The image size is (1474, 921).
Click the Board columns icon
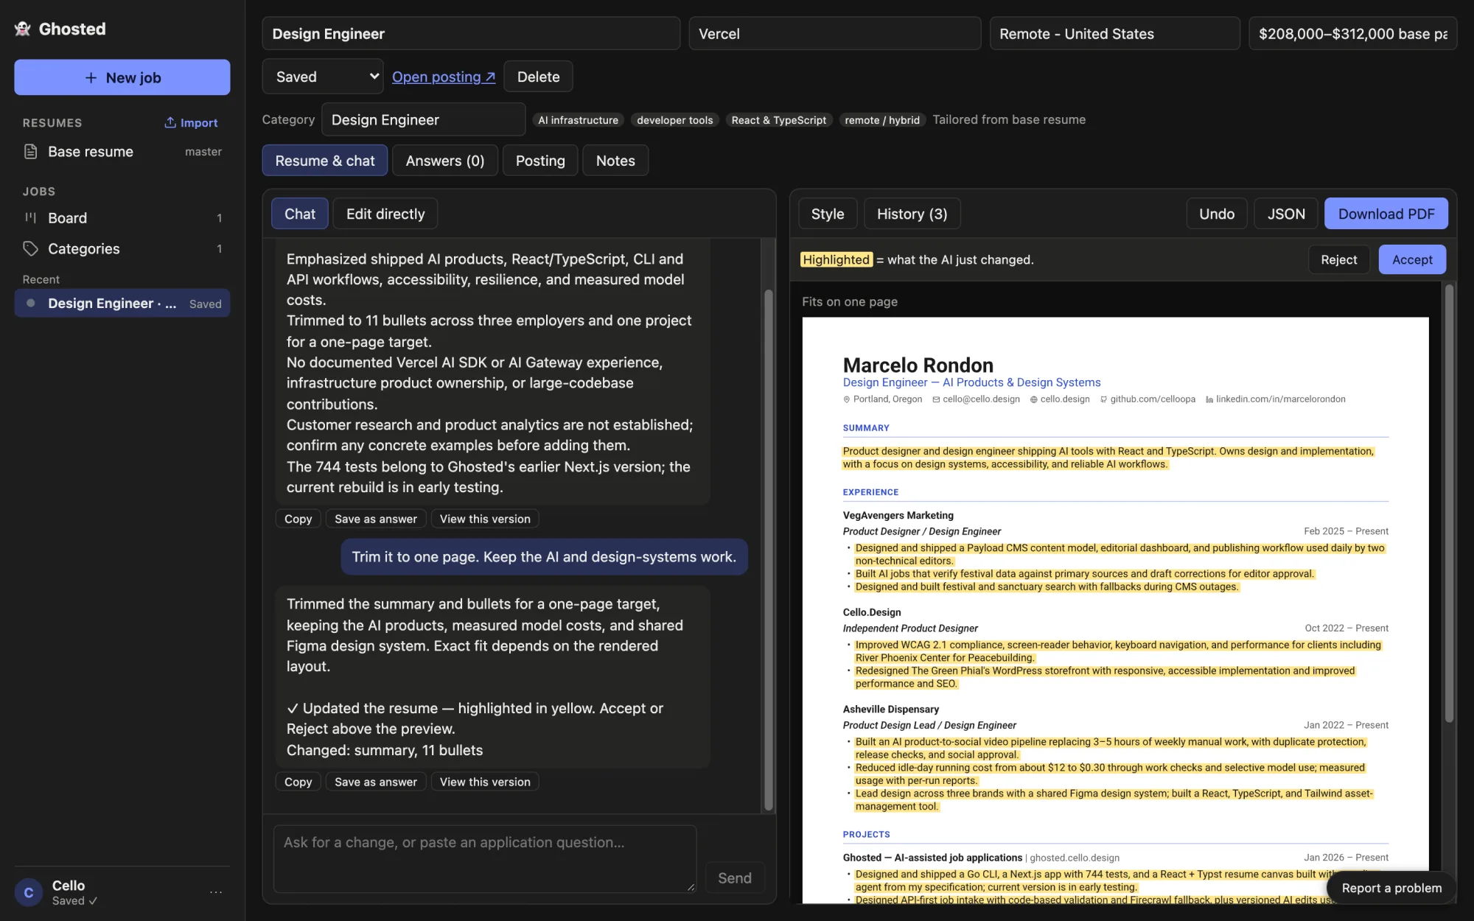pos(30,217)
